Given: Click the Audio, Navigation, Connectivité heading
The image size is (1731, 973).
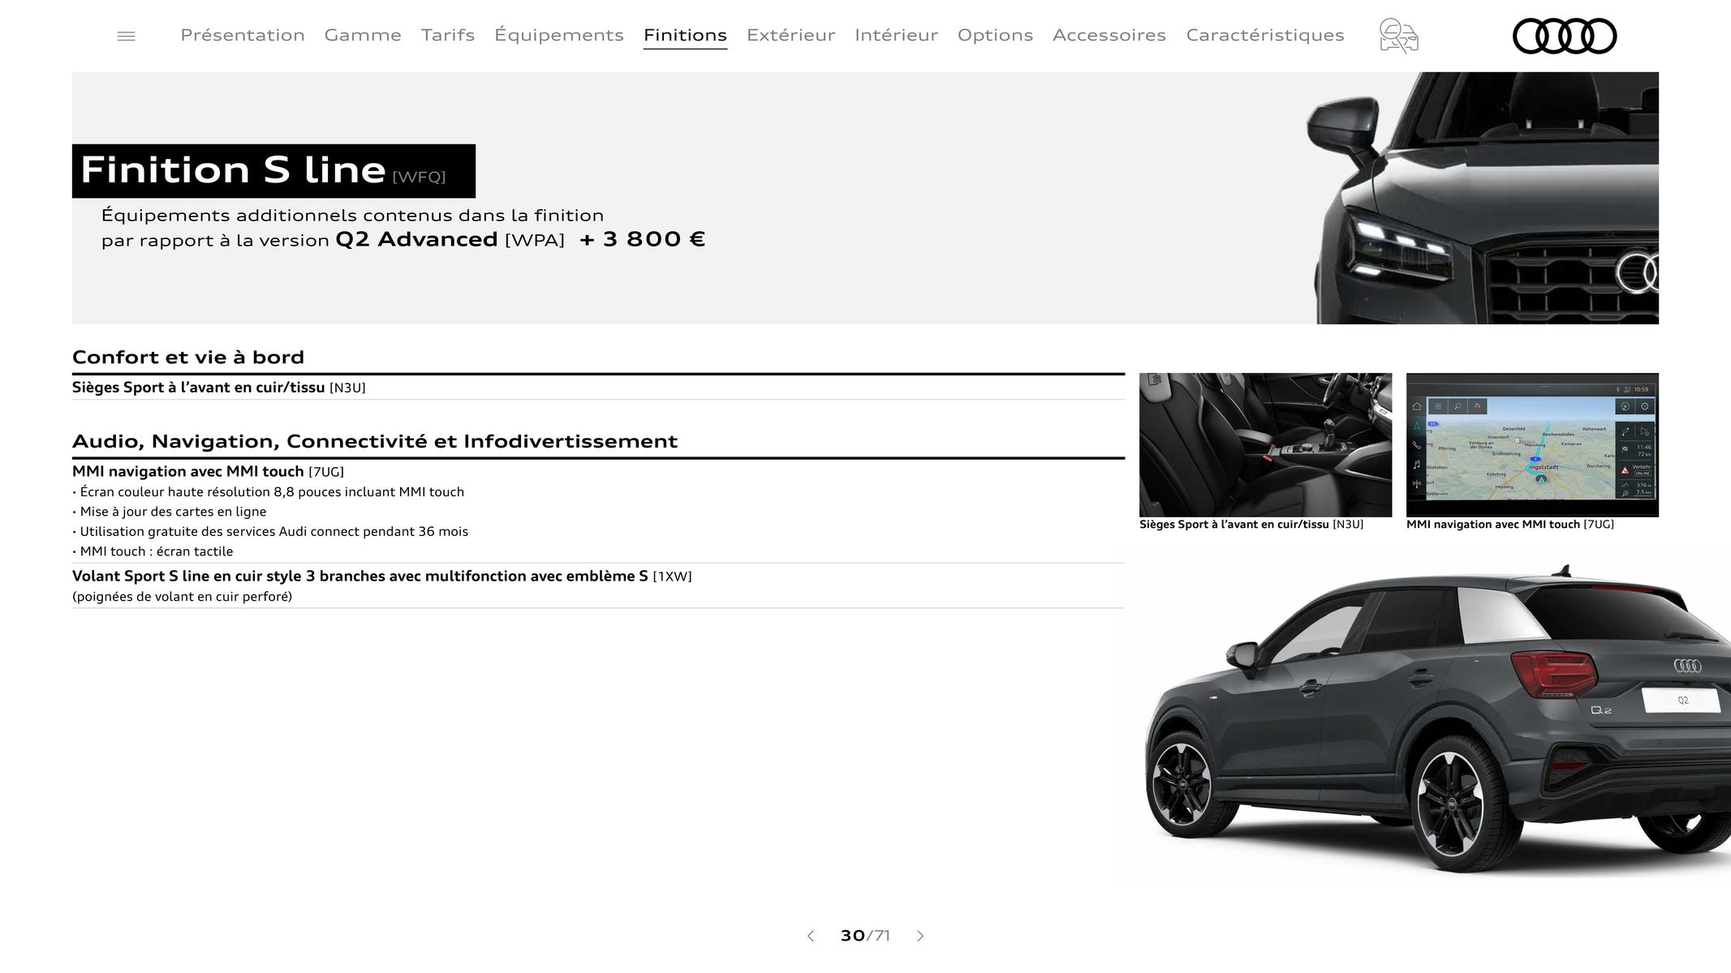Looking at the screenshot, I should point(375,441).
